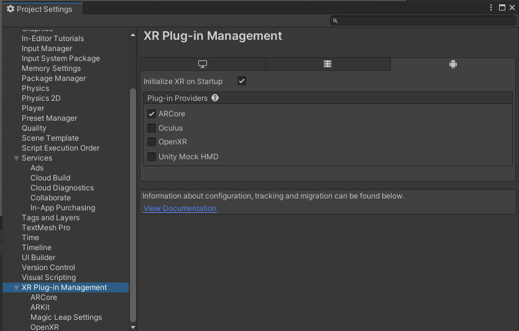The height and width of the screenshot is (331, 519).
Task: Open Script Execution Order settings
Action: click(60, 148)
